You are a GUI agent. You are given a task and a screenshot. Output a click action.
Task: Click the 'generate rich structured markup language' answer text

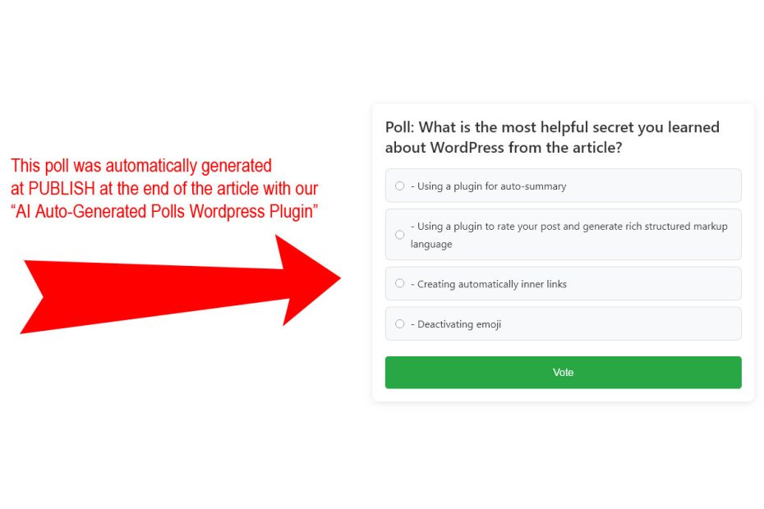pos(568,235)
